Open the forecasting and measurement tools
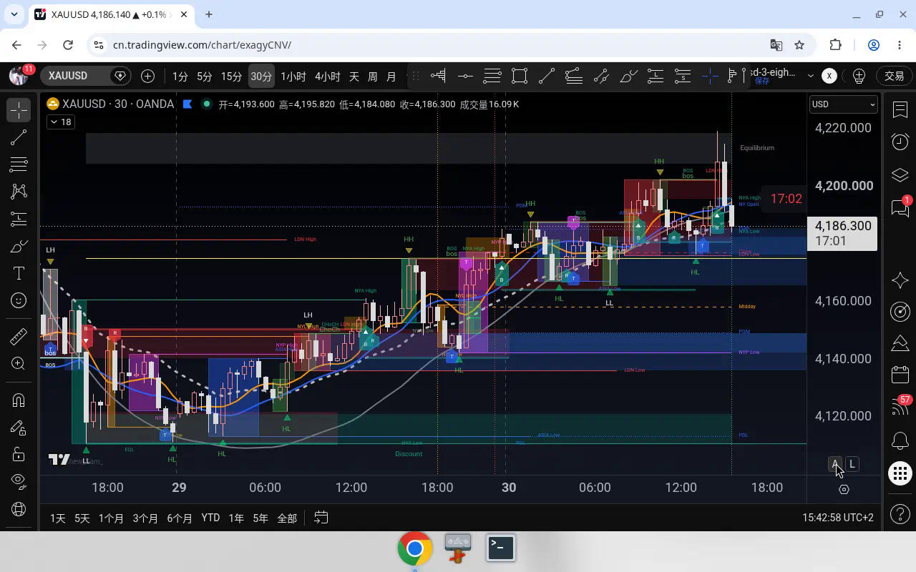This screenshot has width=916, height=572. point(19,219)
